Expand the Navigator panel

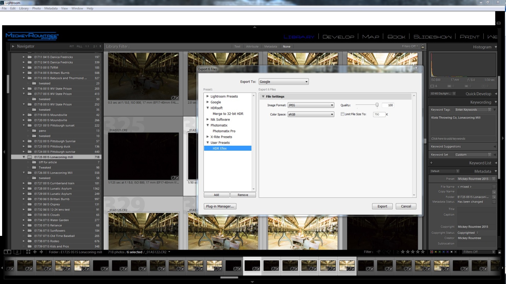13,46
